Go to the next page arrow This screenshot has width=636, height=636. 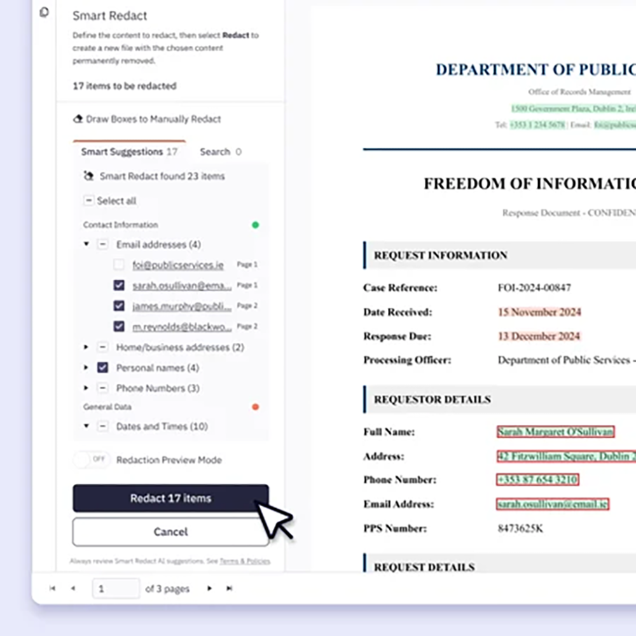click(209, 588)
